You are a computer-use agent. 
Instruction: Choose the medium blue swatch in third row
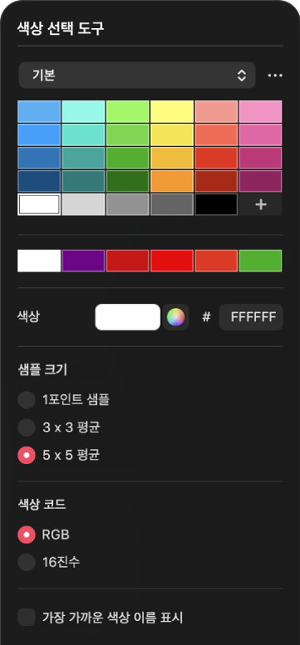[39, 158]
